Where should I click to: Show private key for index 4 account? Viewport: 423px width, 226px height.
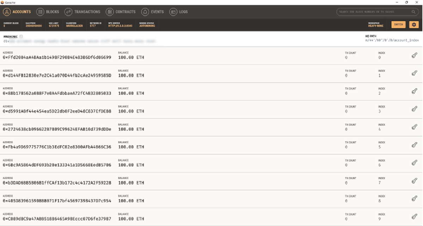(x=415, y=127)
